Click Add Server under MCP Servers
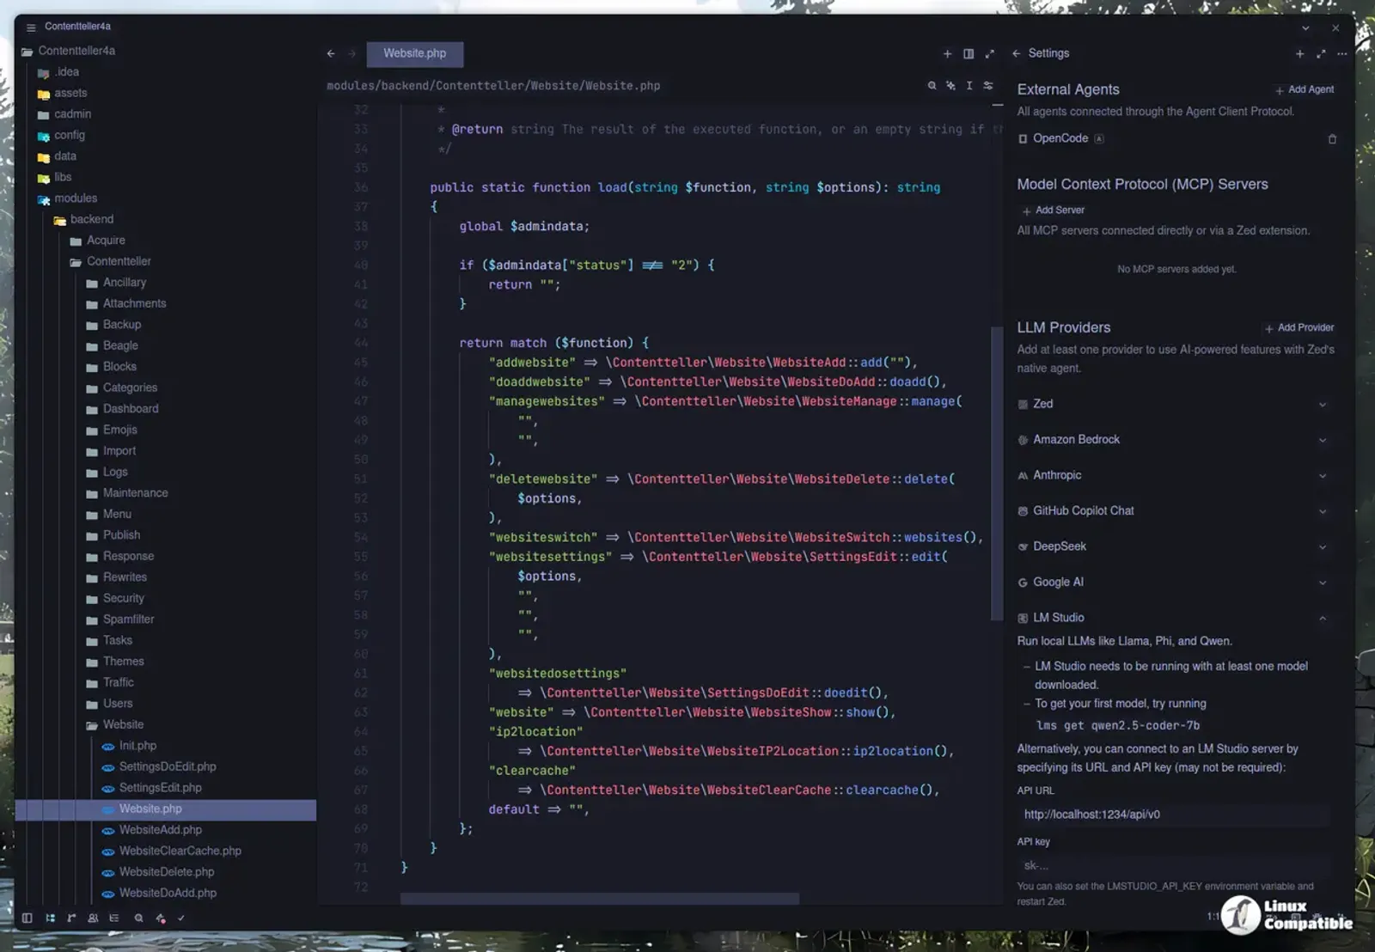This screenshot has height=952, width=1375. pos(1053,210)
